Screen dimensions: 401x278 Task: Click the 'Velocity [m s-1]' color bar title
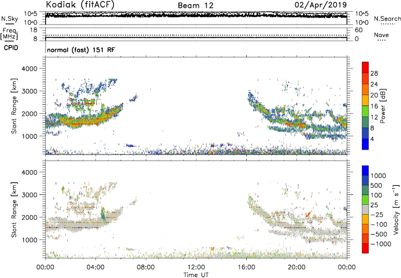(x=396, y=209)
